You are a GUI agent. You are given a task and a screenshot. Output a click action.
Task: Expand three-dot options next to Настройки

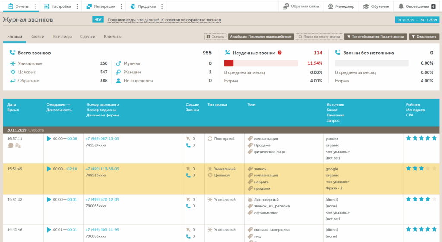point(77,6)
